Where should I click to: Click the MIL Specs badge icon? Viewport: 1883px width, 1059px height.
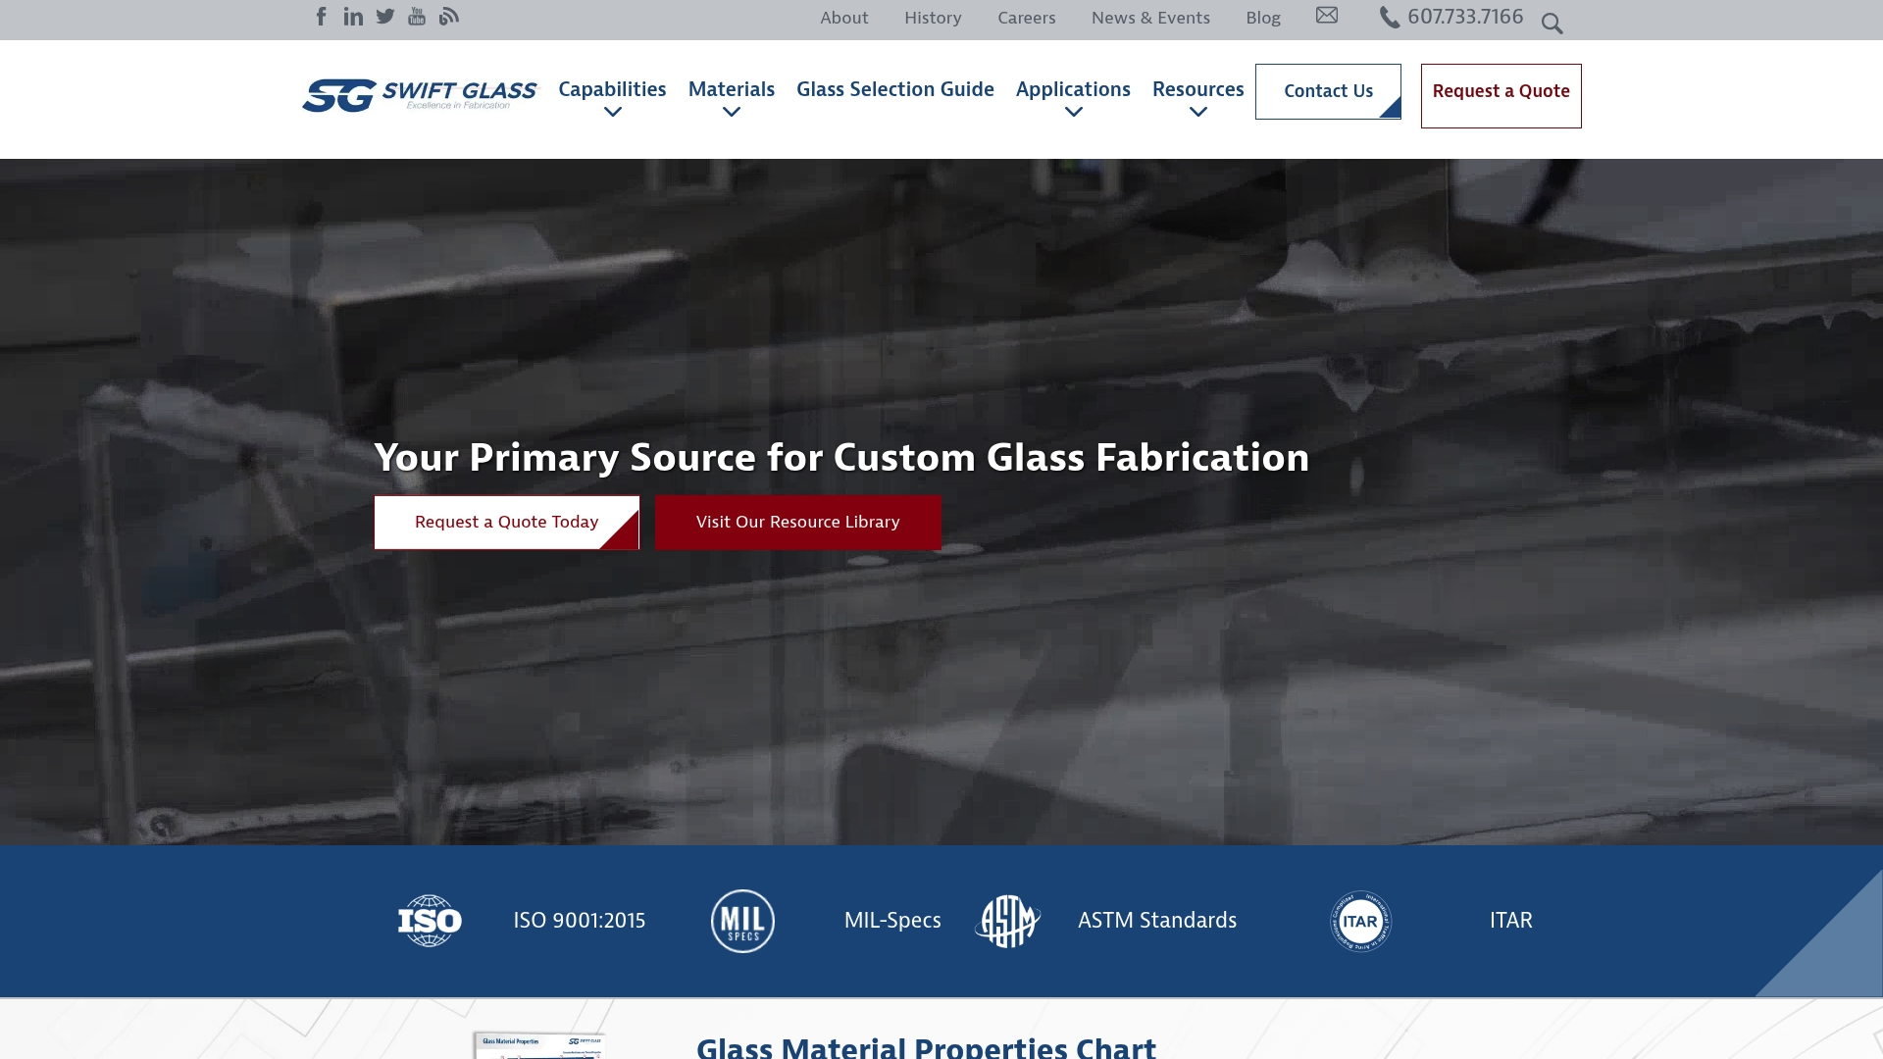coord(742,921)
